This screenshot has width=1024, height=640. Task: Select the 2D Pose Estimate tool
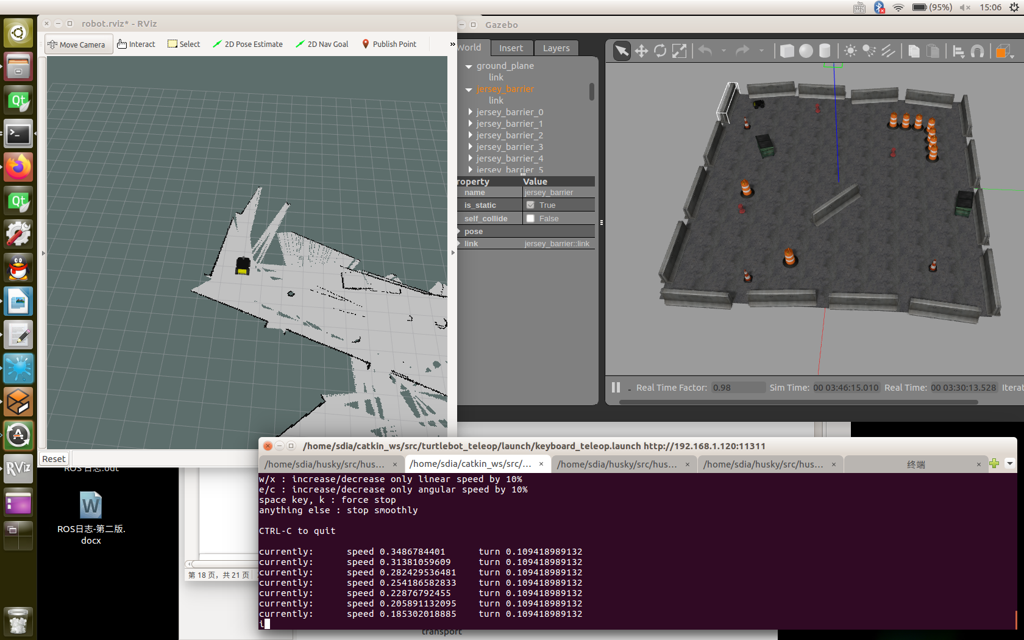pos(247,44)
